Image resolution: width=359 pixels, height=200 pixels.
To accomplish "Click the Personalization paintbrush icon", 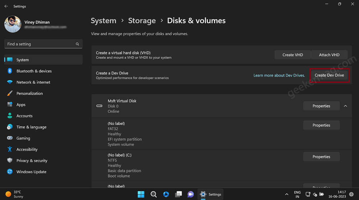I will point(10,93).
